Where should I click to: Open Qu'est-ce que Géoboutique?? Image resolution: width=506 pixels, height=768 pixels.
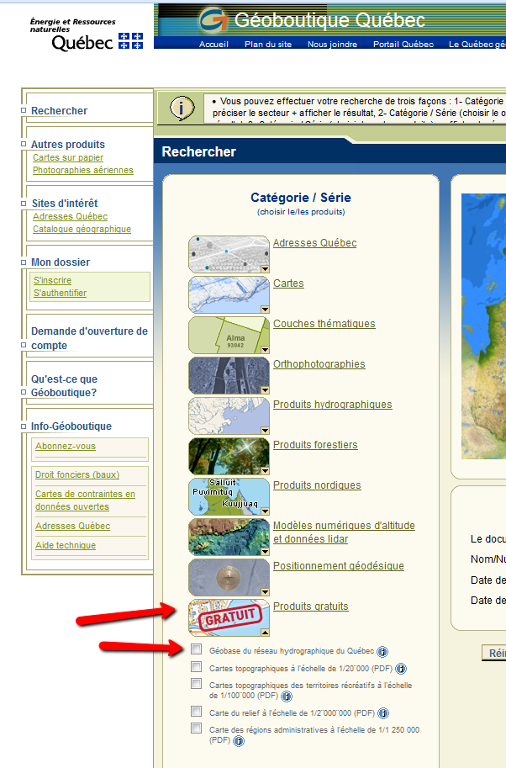(64, 385)
